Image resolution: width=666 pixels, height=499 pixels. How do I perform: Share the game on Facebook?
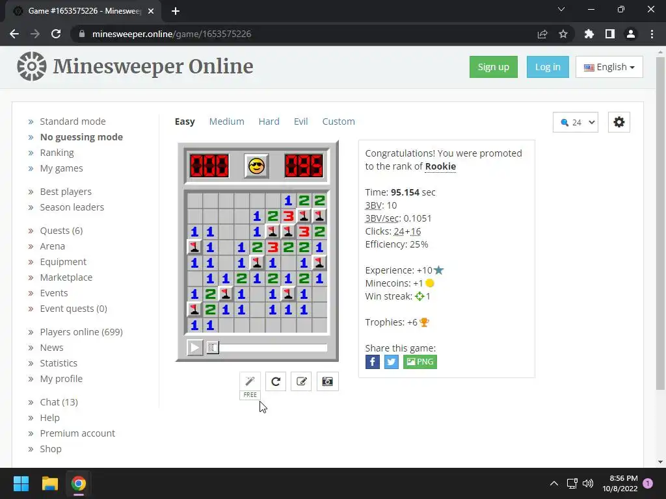(x=373, y=362)
